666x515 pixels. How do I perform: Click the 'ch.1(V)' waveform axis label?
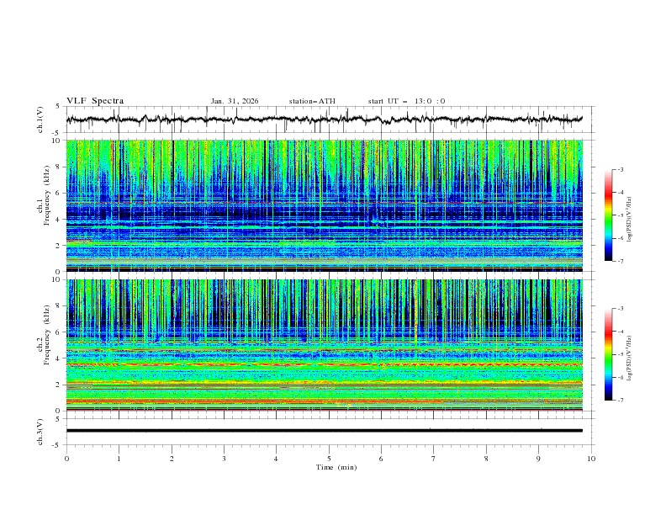coord(40,119)
